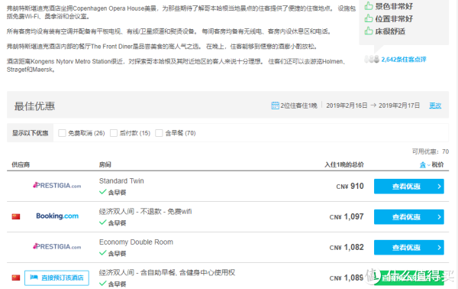Click the Economy Double Room name
The width and height of the screenshot is (458, 289).
pos(136,242)
